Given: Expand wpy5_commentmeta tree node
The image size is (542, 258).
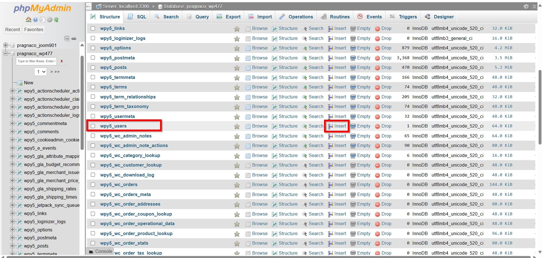Looking at the screenshot, I should point(12,123).
